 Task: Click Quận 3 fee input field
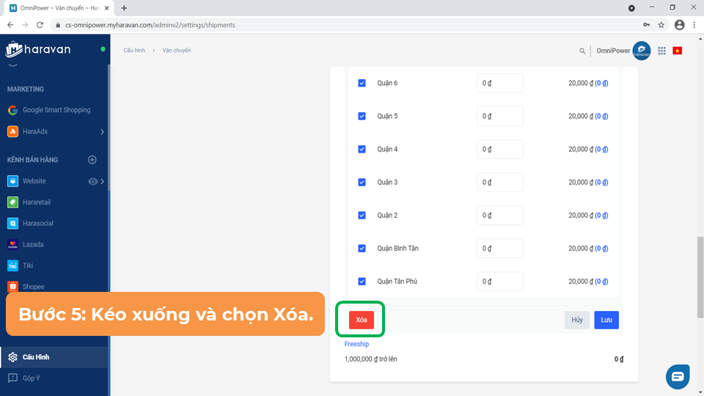click(x=500, y=183)
